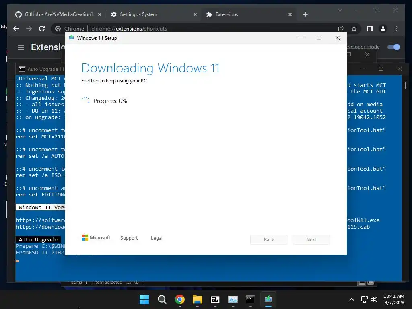The width and height of the screenshot is (412, 309).
Task: Open 7-Zip from the taskbar
Action: (x=215, y=299)
